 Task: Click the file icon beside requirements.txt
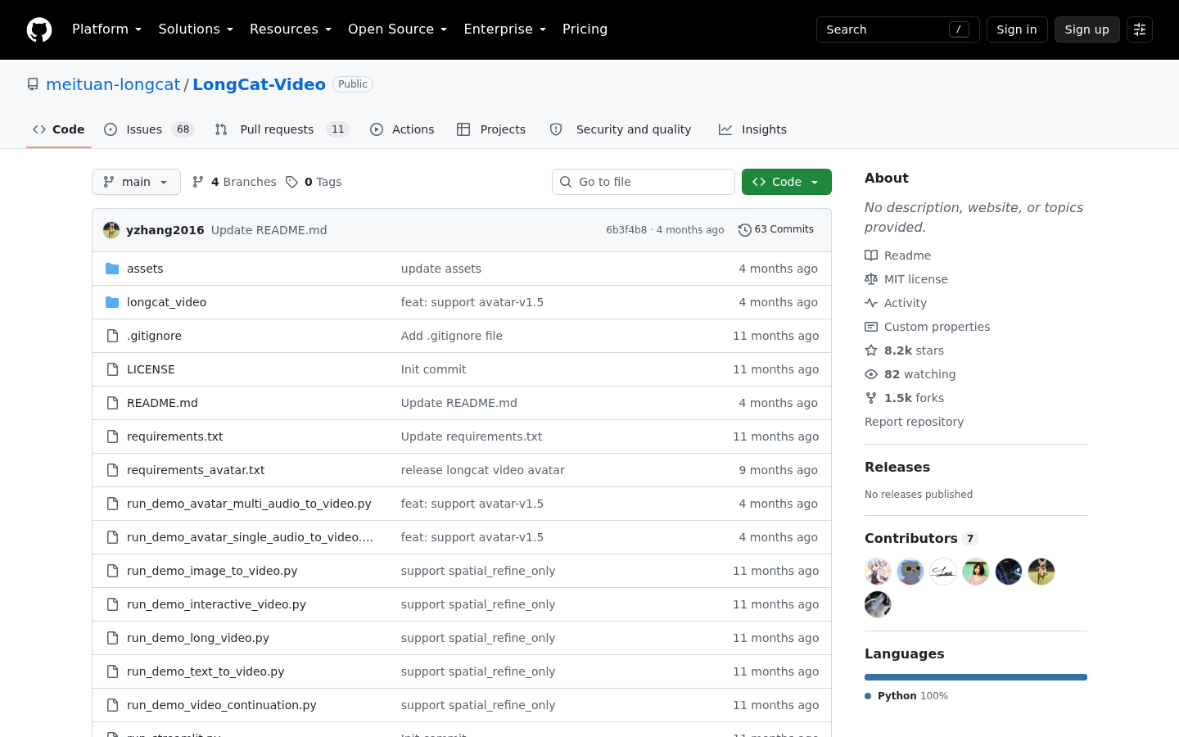pos(112,436)
